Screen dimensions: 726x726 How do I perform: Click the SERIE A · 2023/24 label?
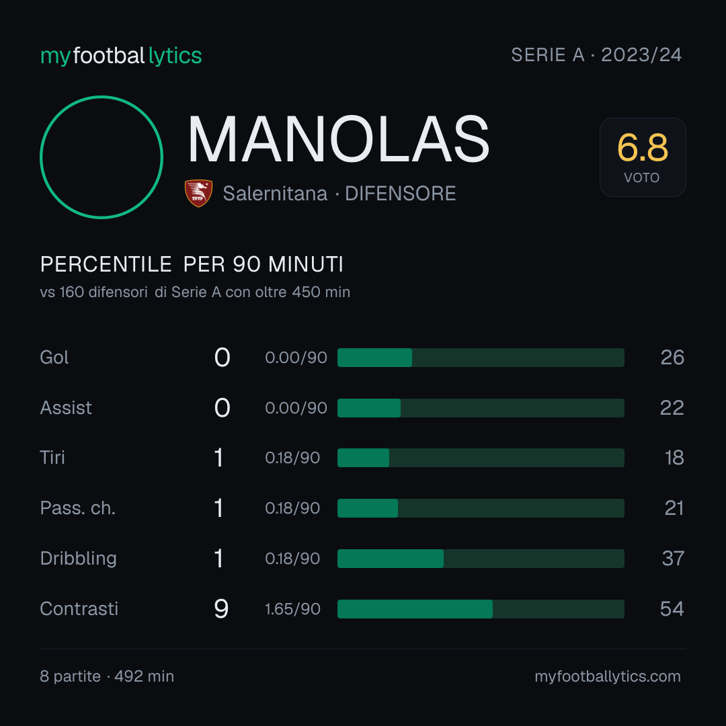(x=596, y=55)
